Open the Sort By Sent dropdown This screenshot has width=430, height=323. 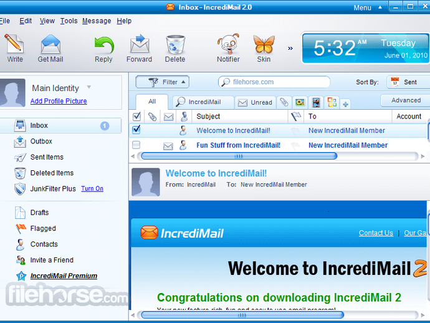(408, 82)
